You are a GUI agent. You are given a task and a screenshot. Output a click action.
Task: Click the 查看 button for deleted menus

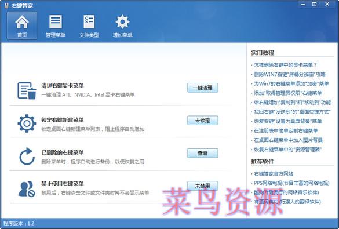tap(203, 153)
